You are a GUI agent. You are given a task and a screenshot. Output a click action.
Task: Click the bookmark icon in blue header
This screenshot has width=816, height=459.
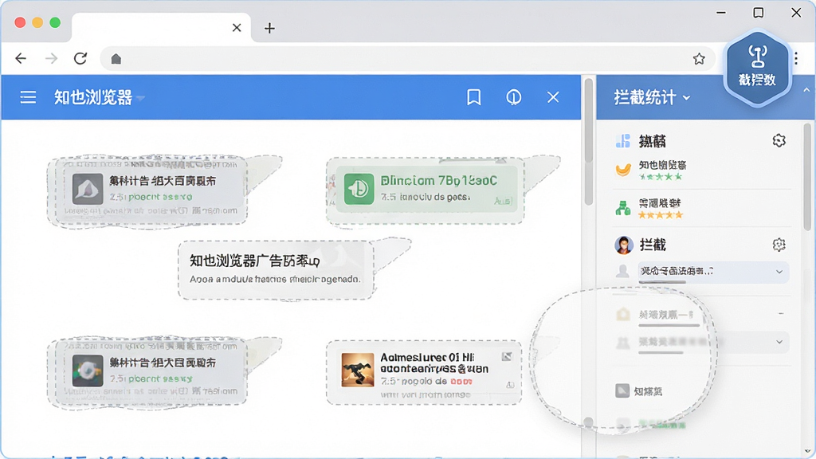pos(473,97)
